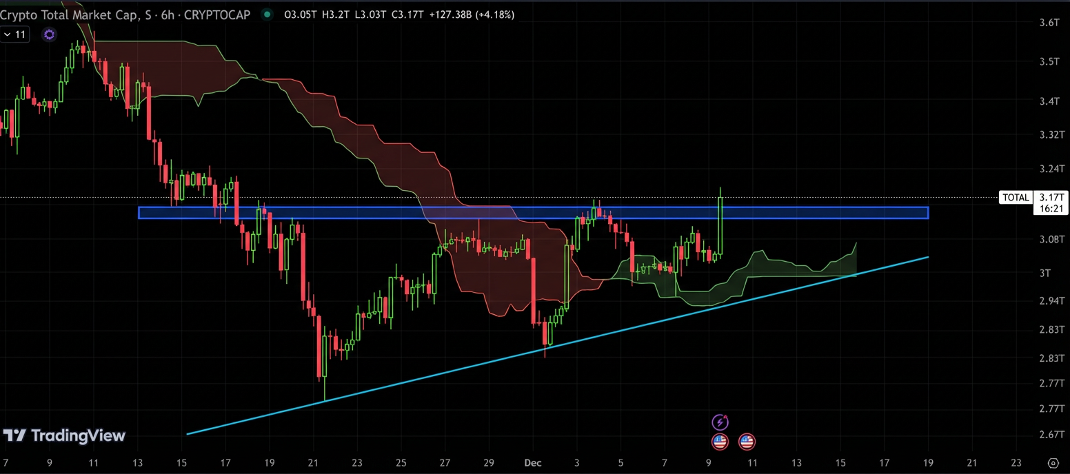Click the 3.6T level on price scale
The height and width of the screenshot is (474, 1070).
pyautogui.click(x=1049, y=23)
